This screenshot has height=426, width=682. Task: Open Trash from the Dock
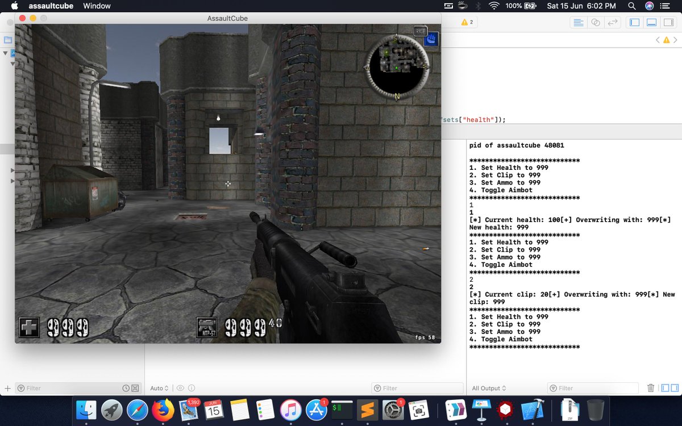point(596,410)
